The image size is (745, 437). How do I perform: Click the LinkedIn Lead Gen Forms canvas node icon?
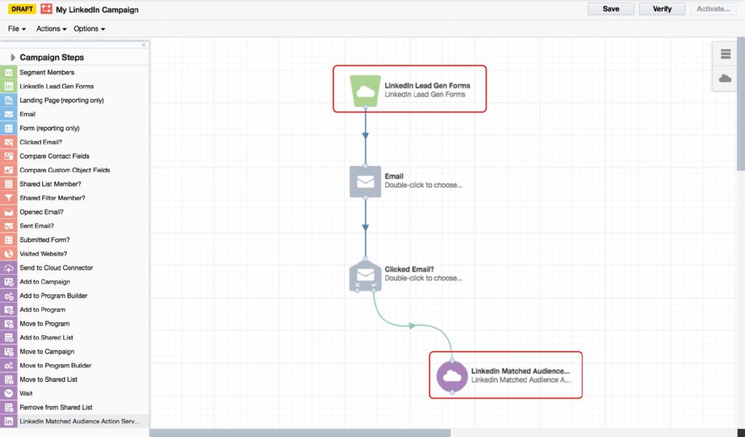[x=365, y=90]
